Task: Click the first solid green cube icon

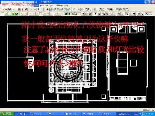Action: 13,14
